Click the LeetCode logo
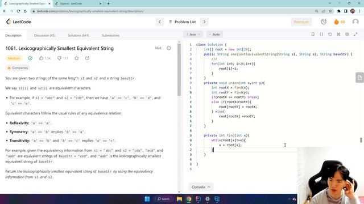Image resolution: width=364 pixels, height=204 pixels. tap(18, 22)
